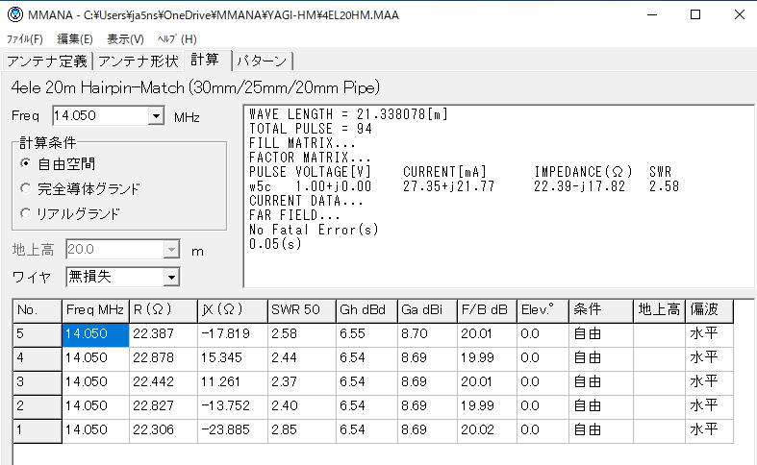Click the Ga dBi column header
Image resolution: width=757 pixels, height=465 pixels.
click(426, 311)
